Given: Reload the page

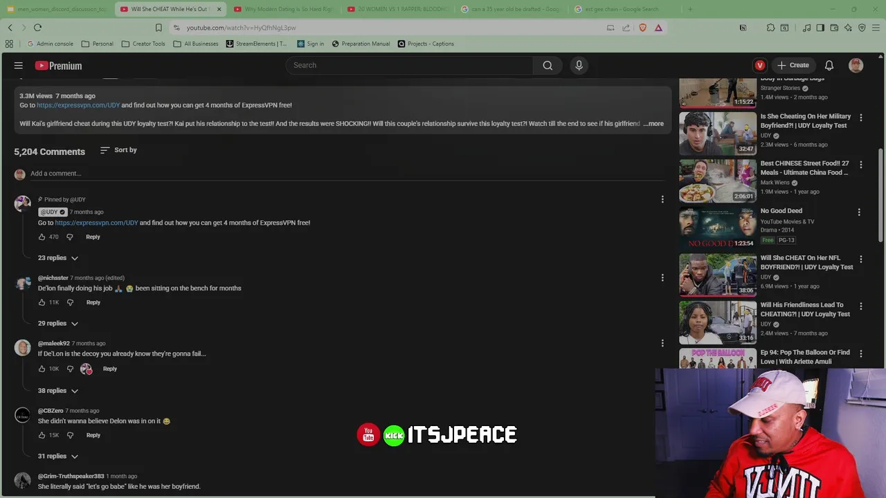Looking at the screenshot, I should tap(37, 28).
